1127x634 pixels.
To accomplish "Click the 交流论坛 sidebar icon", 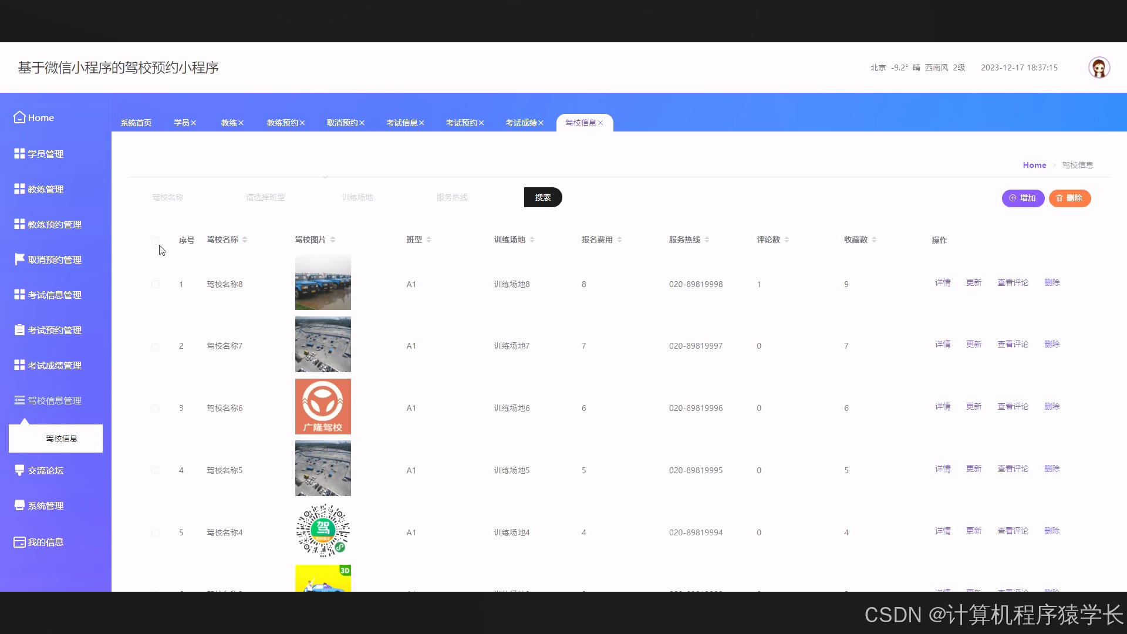I will (x=19, y=470).
